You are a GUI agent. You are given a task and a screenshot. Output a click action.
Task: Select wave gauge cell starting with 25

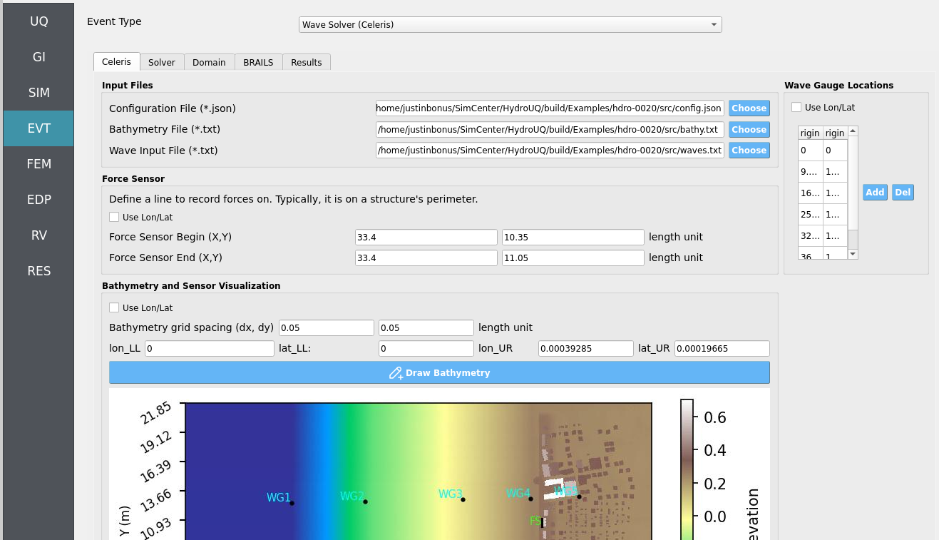point(811,215)
